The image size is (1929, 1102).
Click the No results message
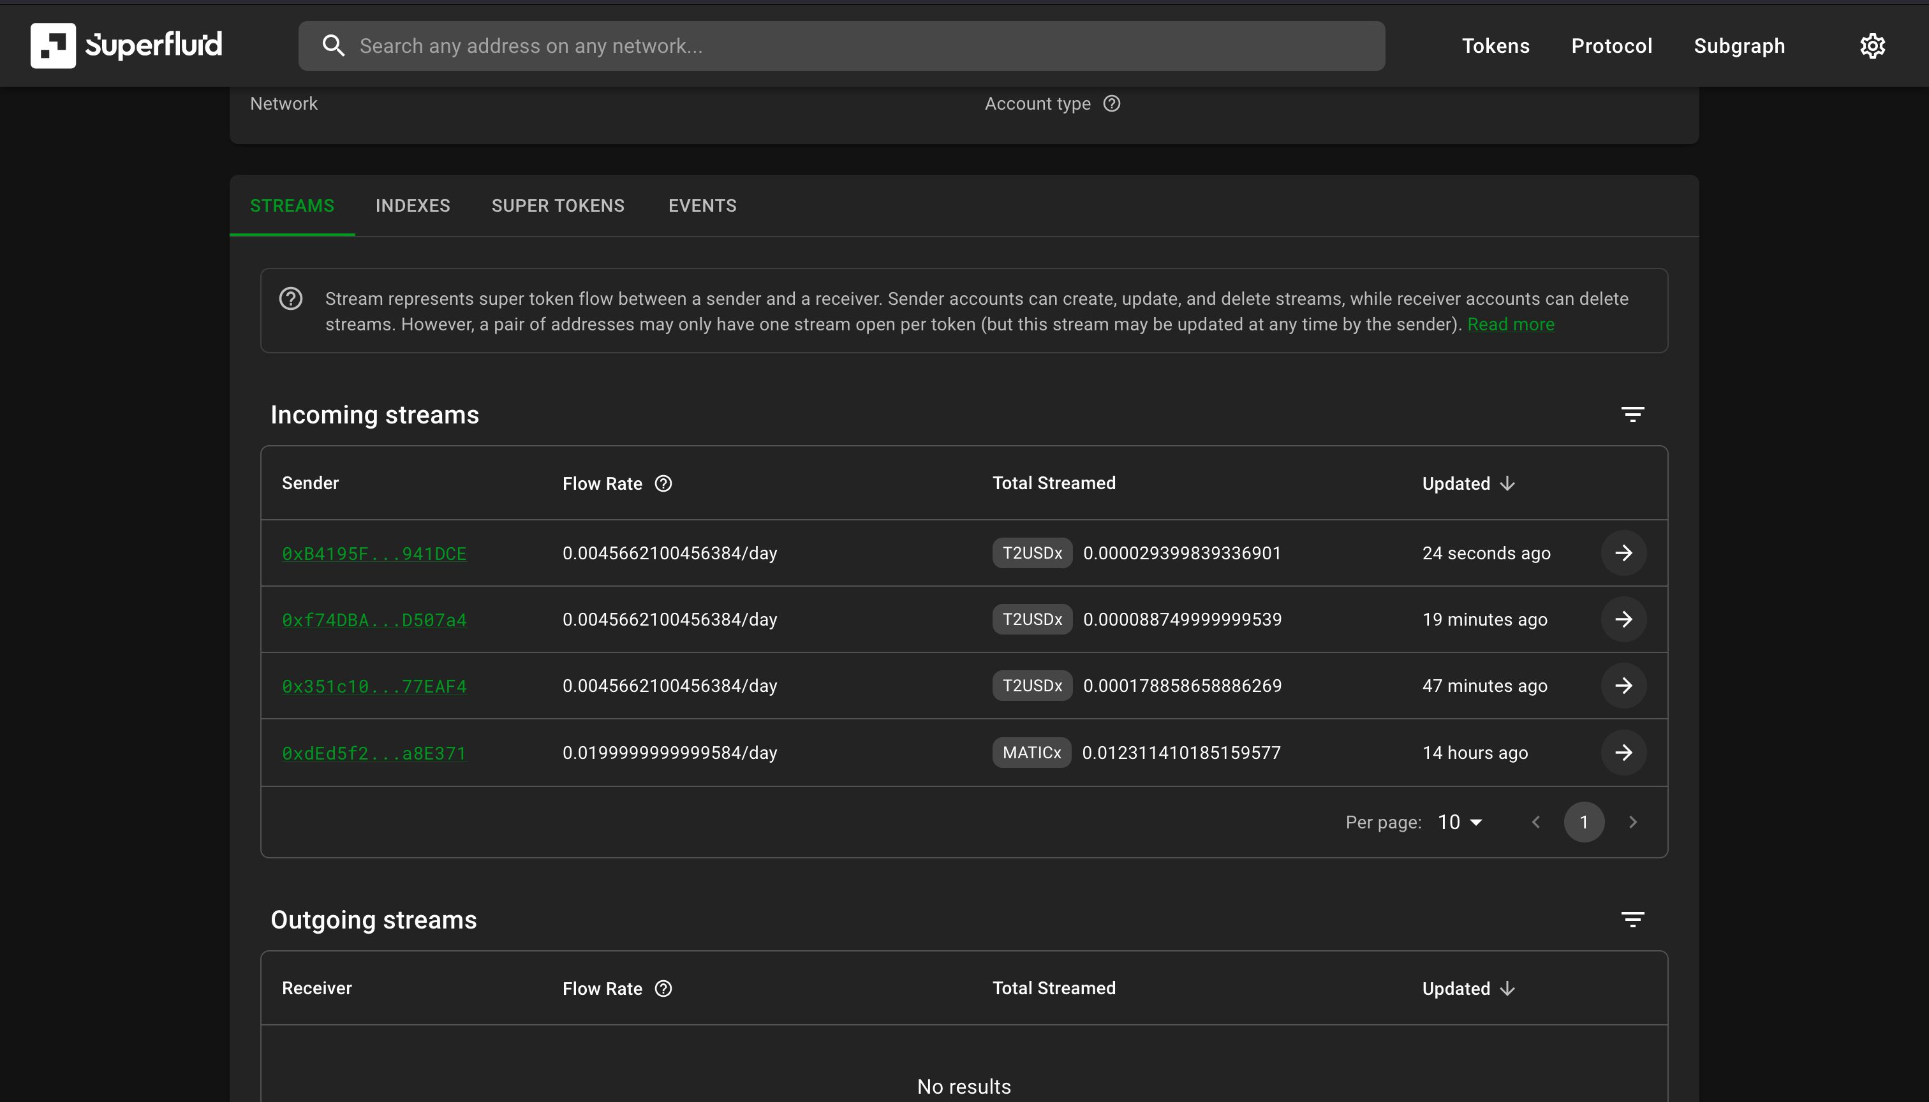pos(964,1087)
